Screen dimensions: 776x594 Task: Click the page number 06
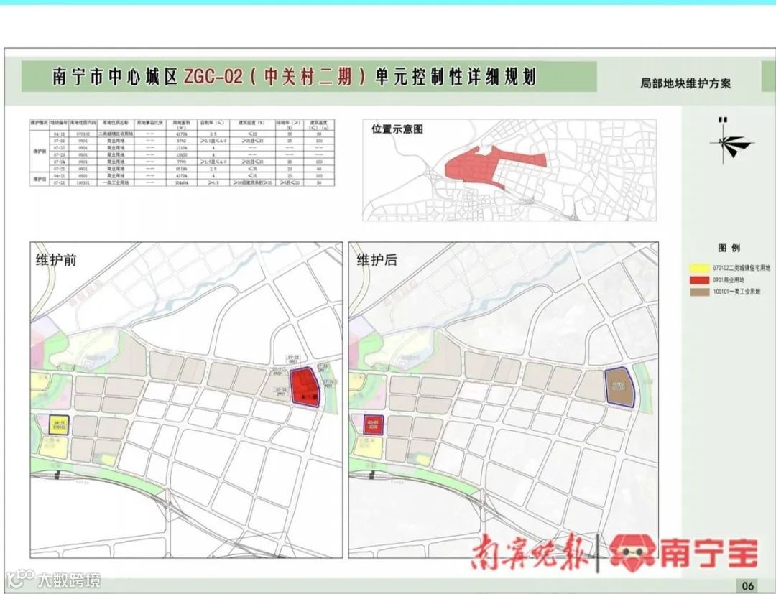click(x=748, y=586)
